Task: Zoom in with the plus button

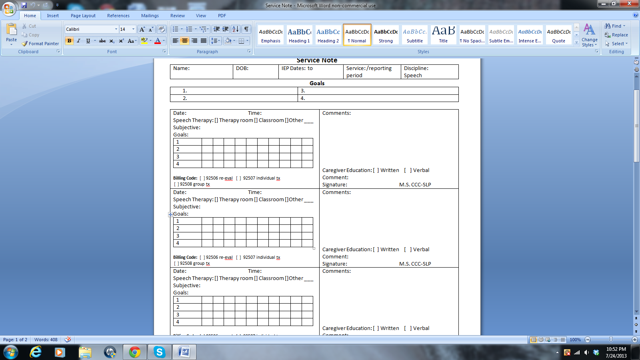Action: pyautogui.click(x=635, y=340)
